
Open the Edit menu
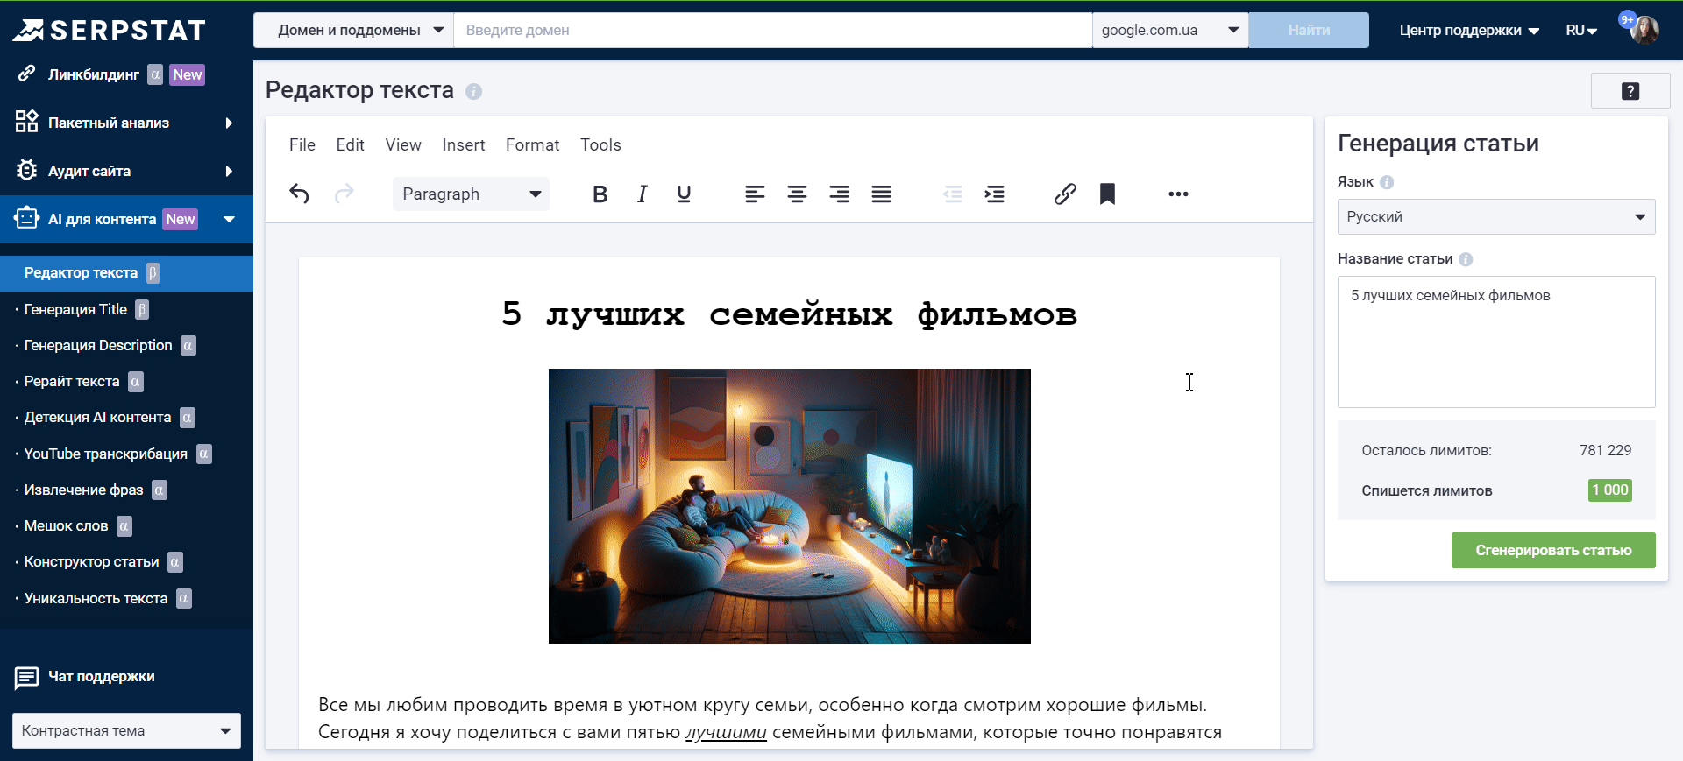pyautogui.click(x=350, y=144)
